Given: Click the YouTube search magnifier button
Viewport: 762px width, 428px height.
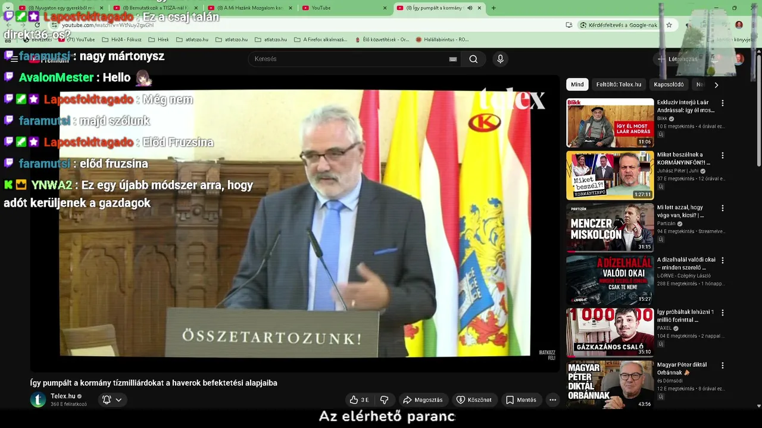Looking at the screenshot, I should [x=473, y=59].
